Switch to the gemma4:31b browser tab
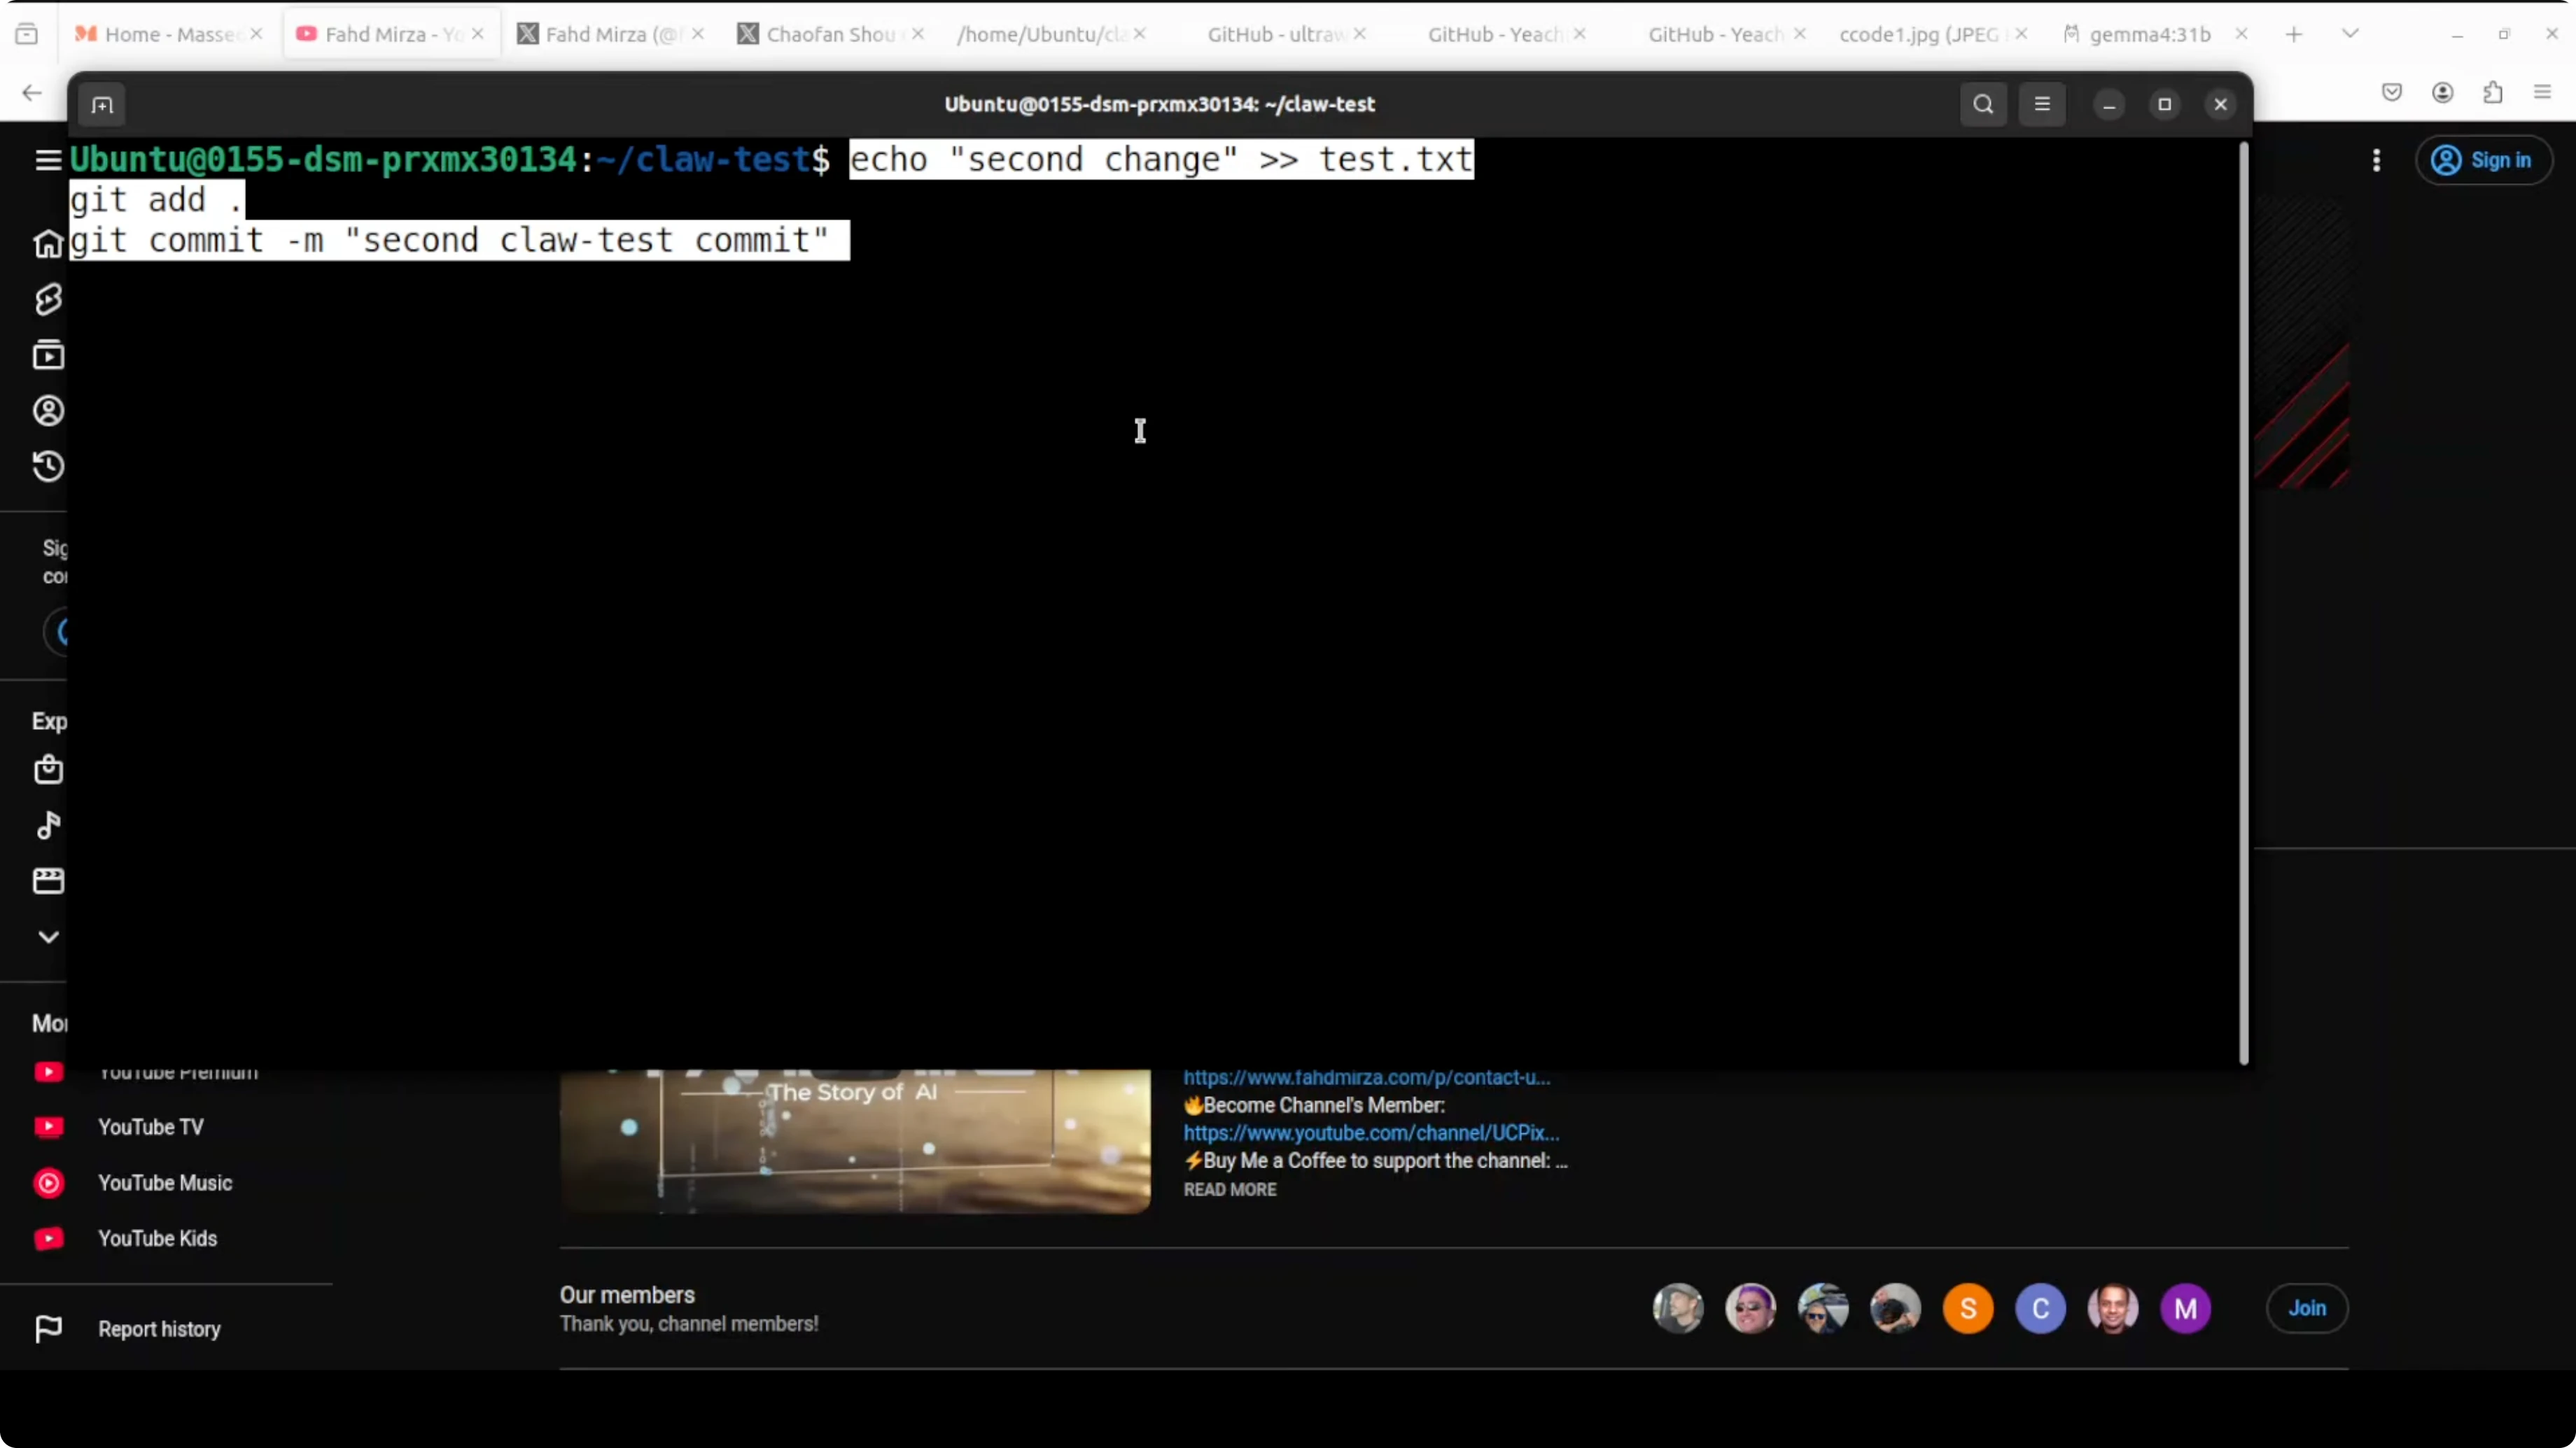2576x1448 pixels. coord(2149,34)
